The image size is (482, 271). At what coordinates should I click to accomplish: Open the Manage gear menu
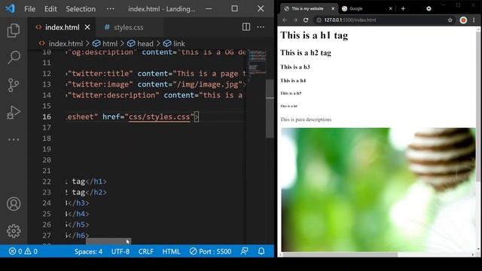pos(14,231)
